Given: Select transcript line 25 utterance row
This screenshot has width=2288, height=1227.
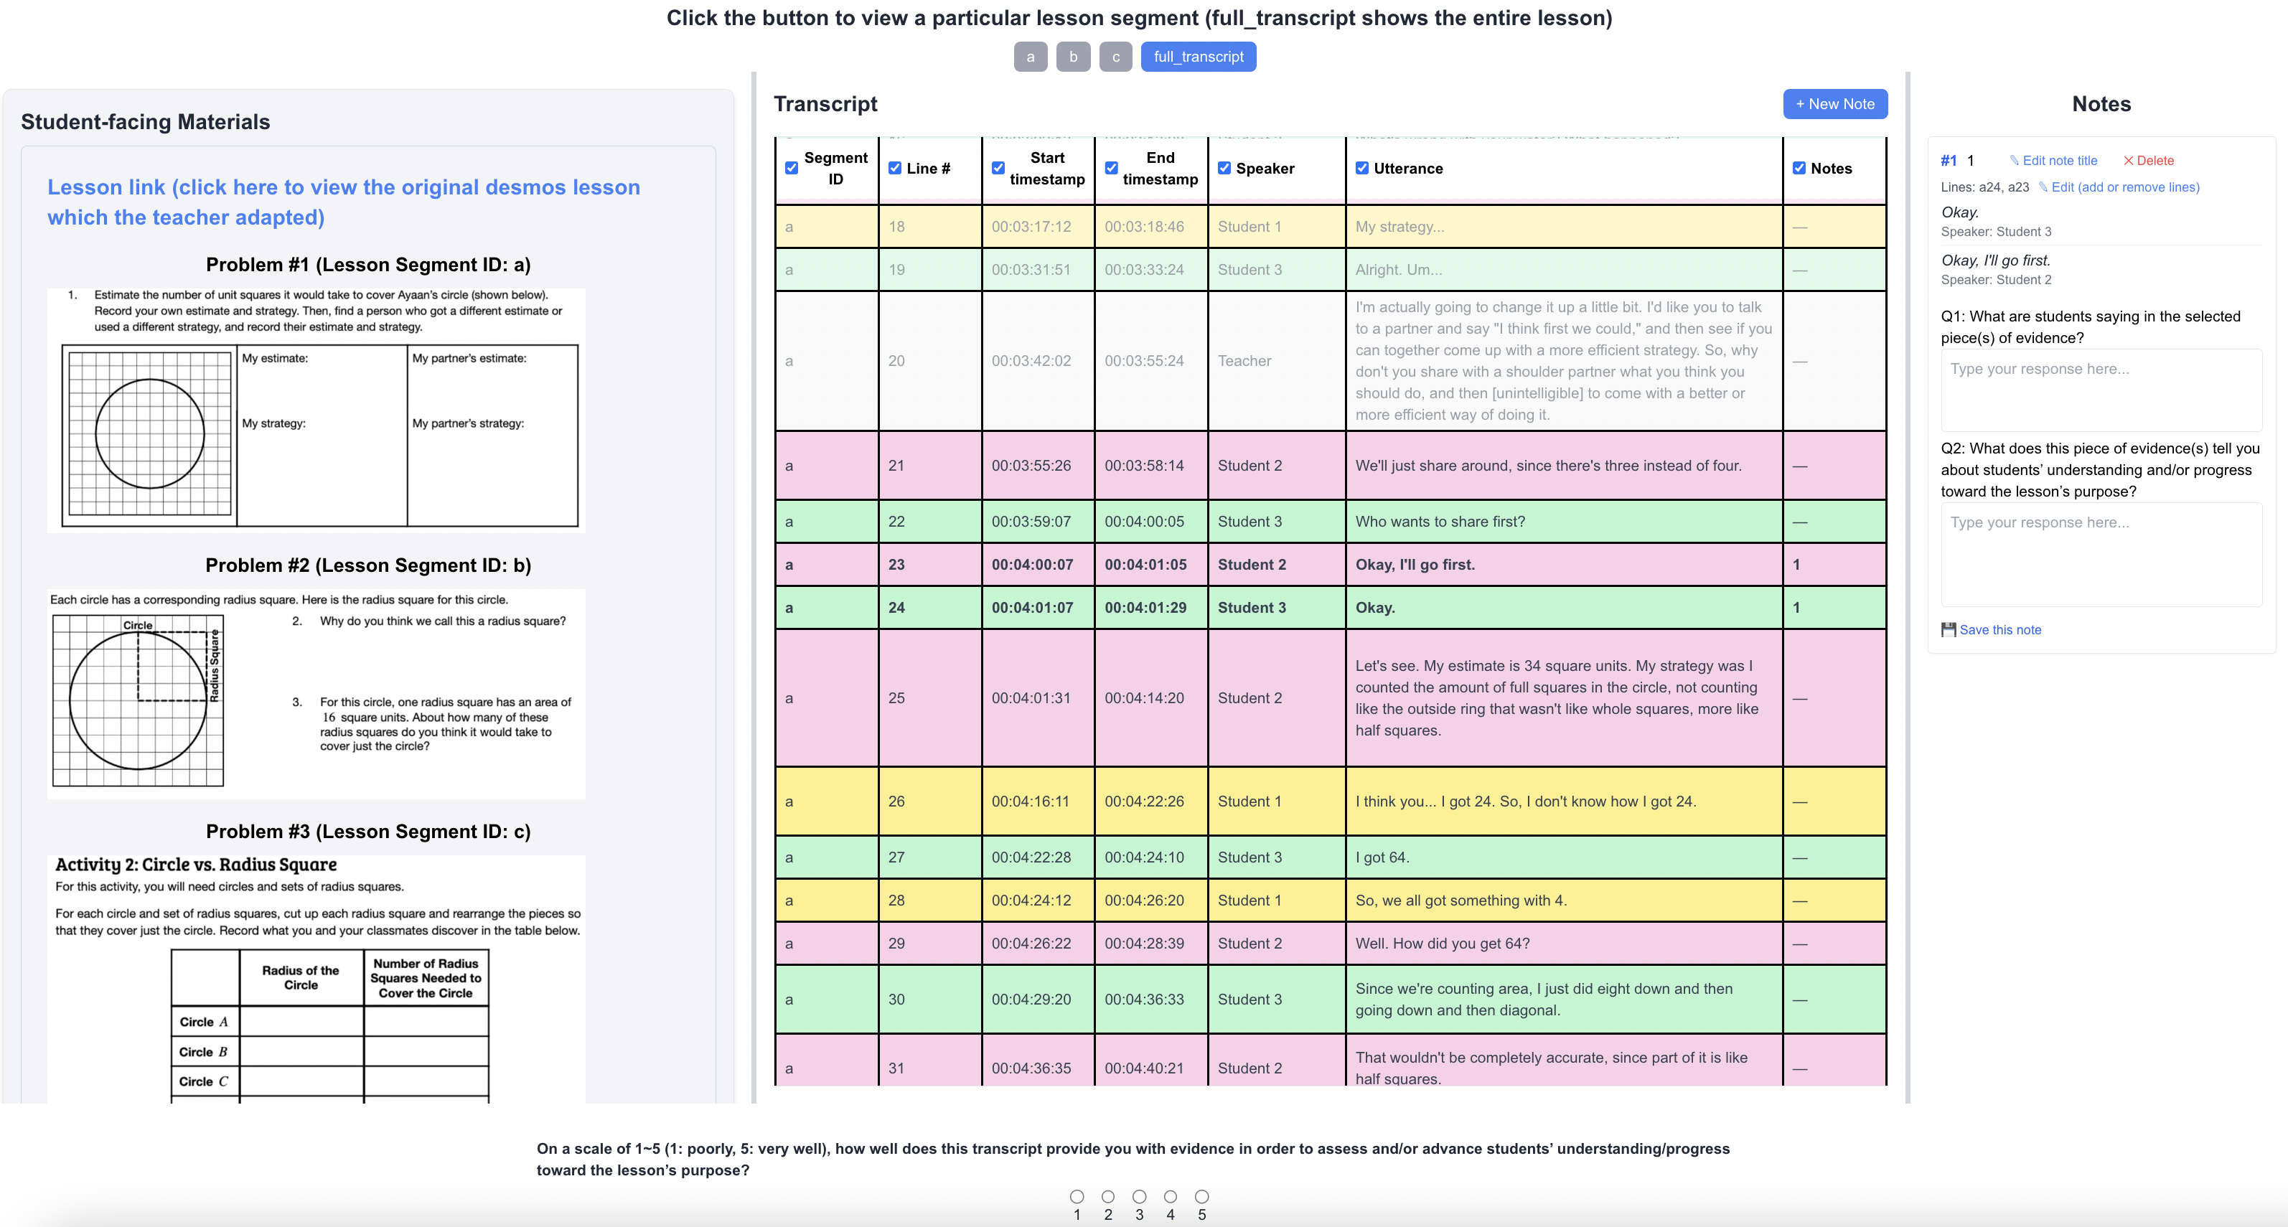Looking at the screenshot, I should tap(1557, 698).
